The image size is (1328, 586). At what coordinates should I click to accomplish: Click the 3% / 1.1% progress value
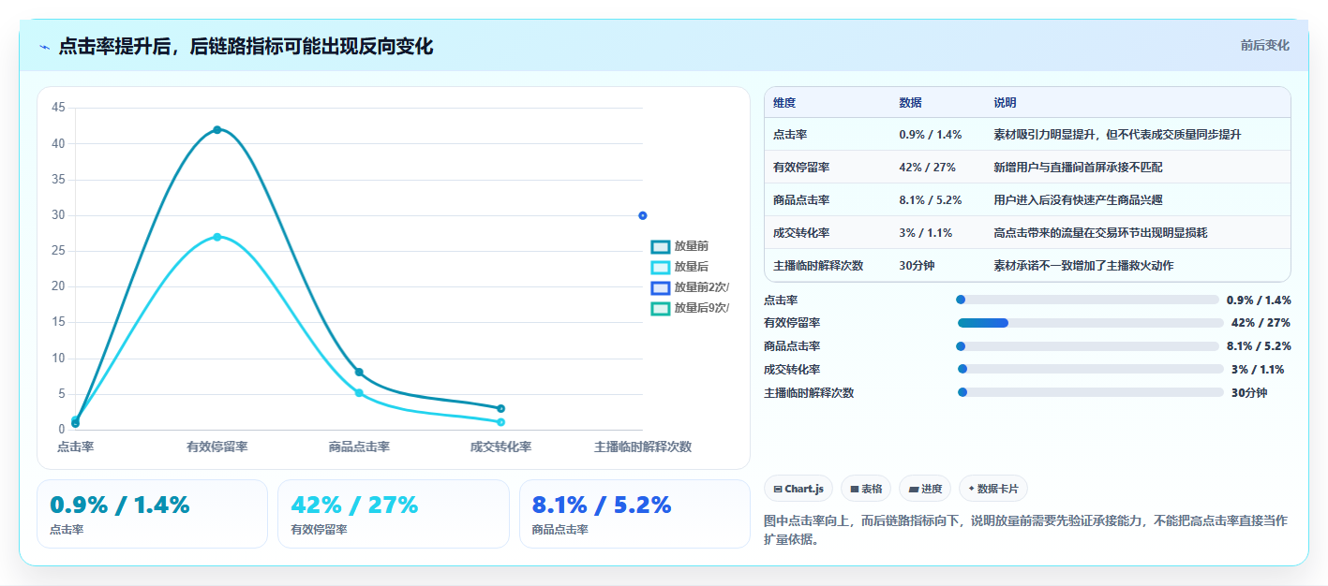click(1258, 370)
